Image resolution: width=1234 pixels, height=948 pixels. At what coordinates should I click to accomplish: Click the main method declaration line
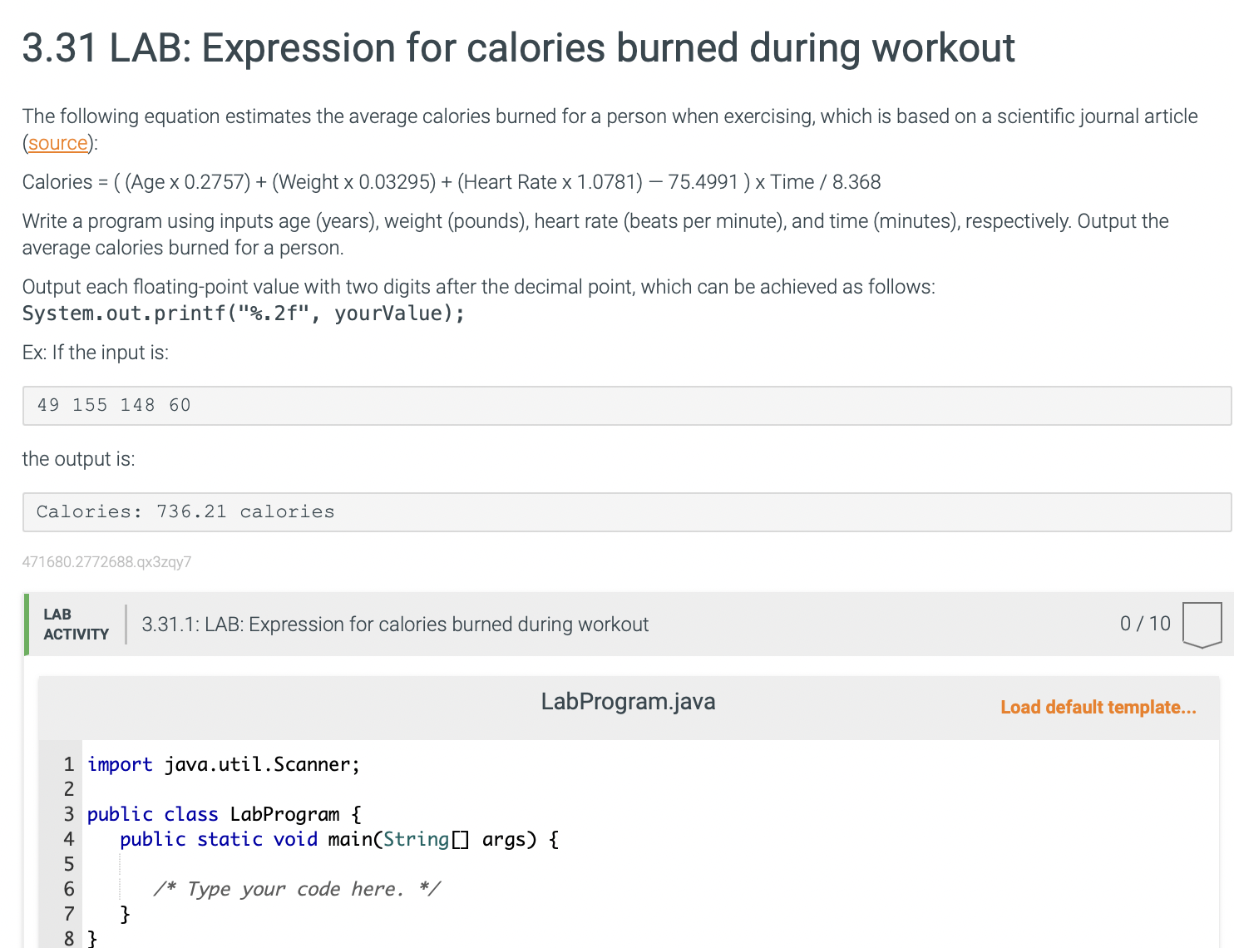[x=338, y=839]
